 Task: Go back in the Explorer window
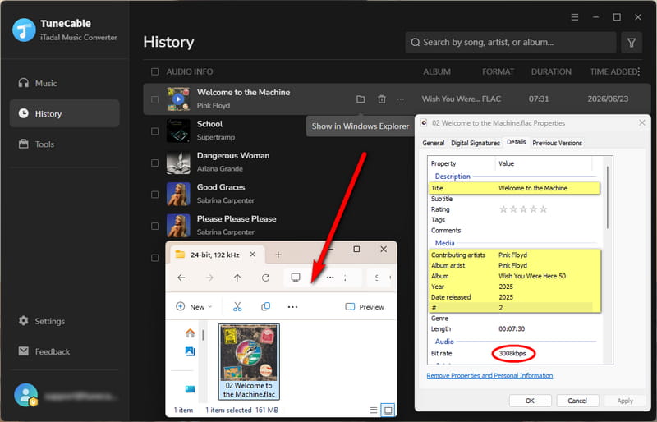(181, 278)
